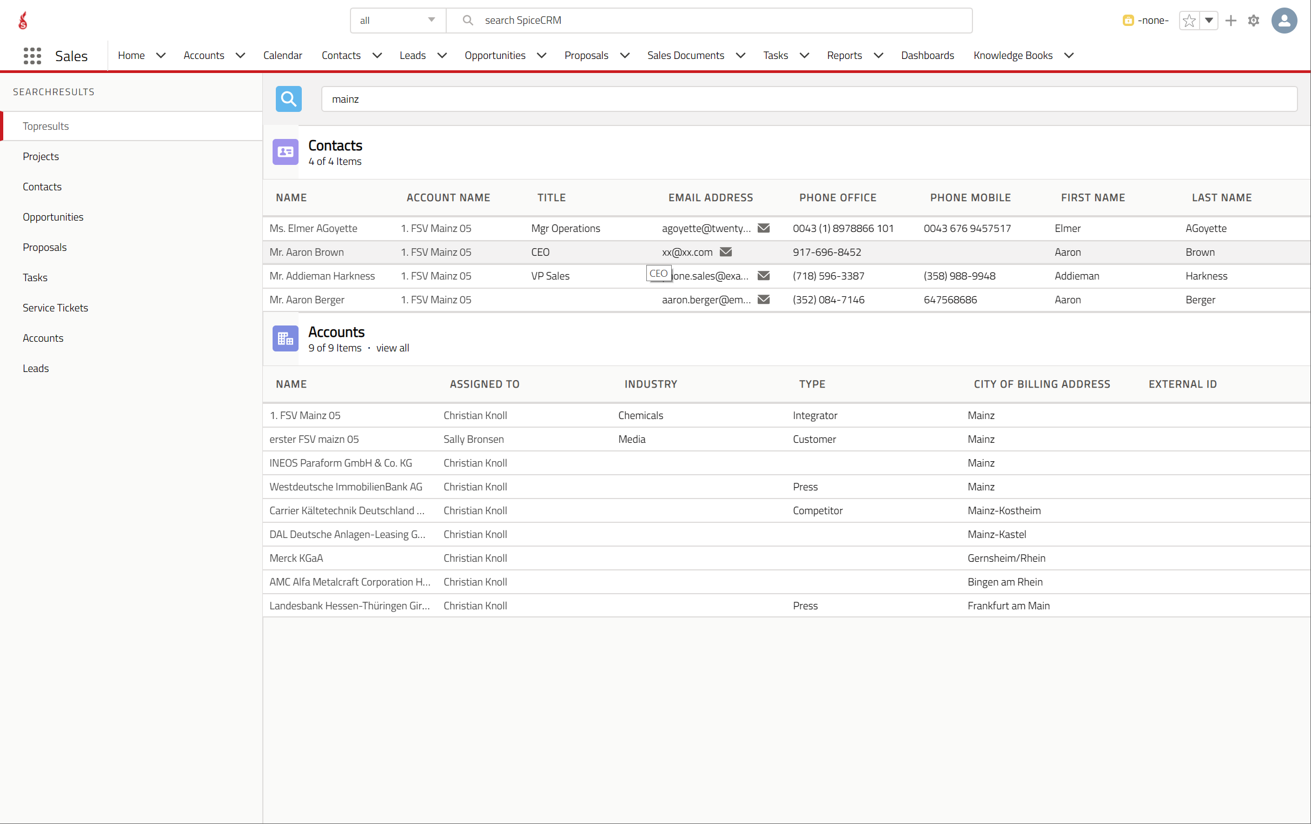Open the settings gear icon
This screenshot has height=824, width=1311.
pyautogui.click(x=1253, y=21)
